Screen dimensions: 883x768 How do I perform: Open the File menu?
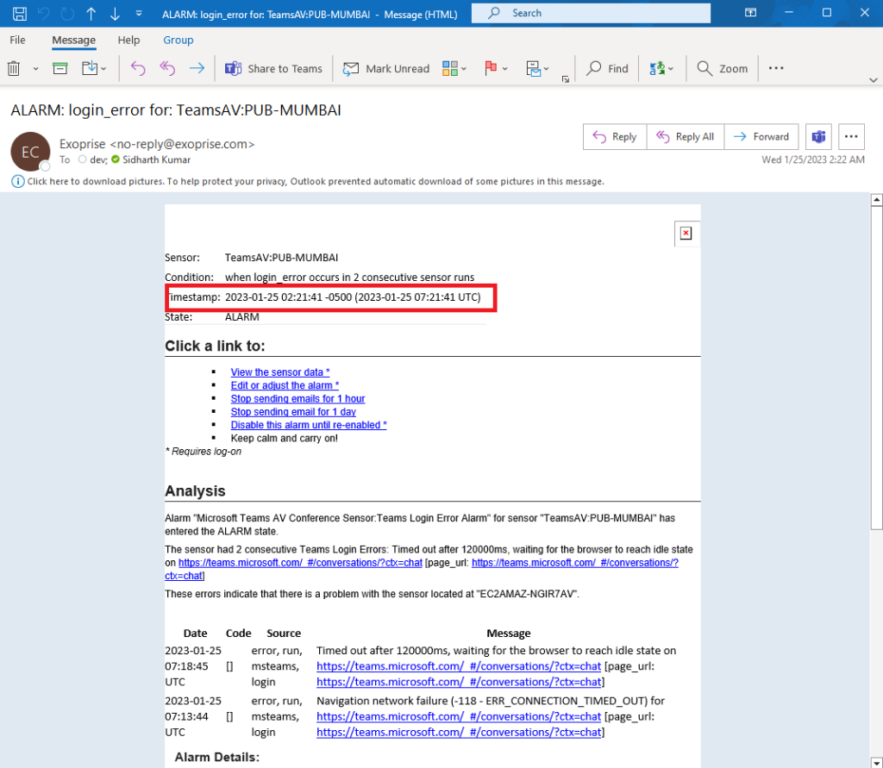(17, 40)
